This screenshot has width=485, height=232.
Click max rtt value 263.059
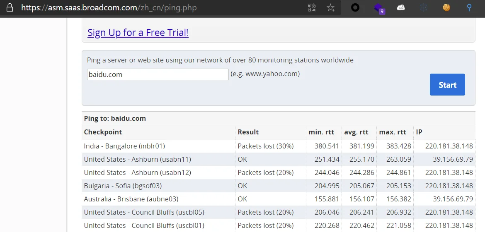[x=399, y=160]
